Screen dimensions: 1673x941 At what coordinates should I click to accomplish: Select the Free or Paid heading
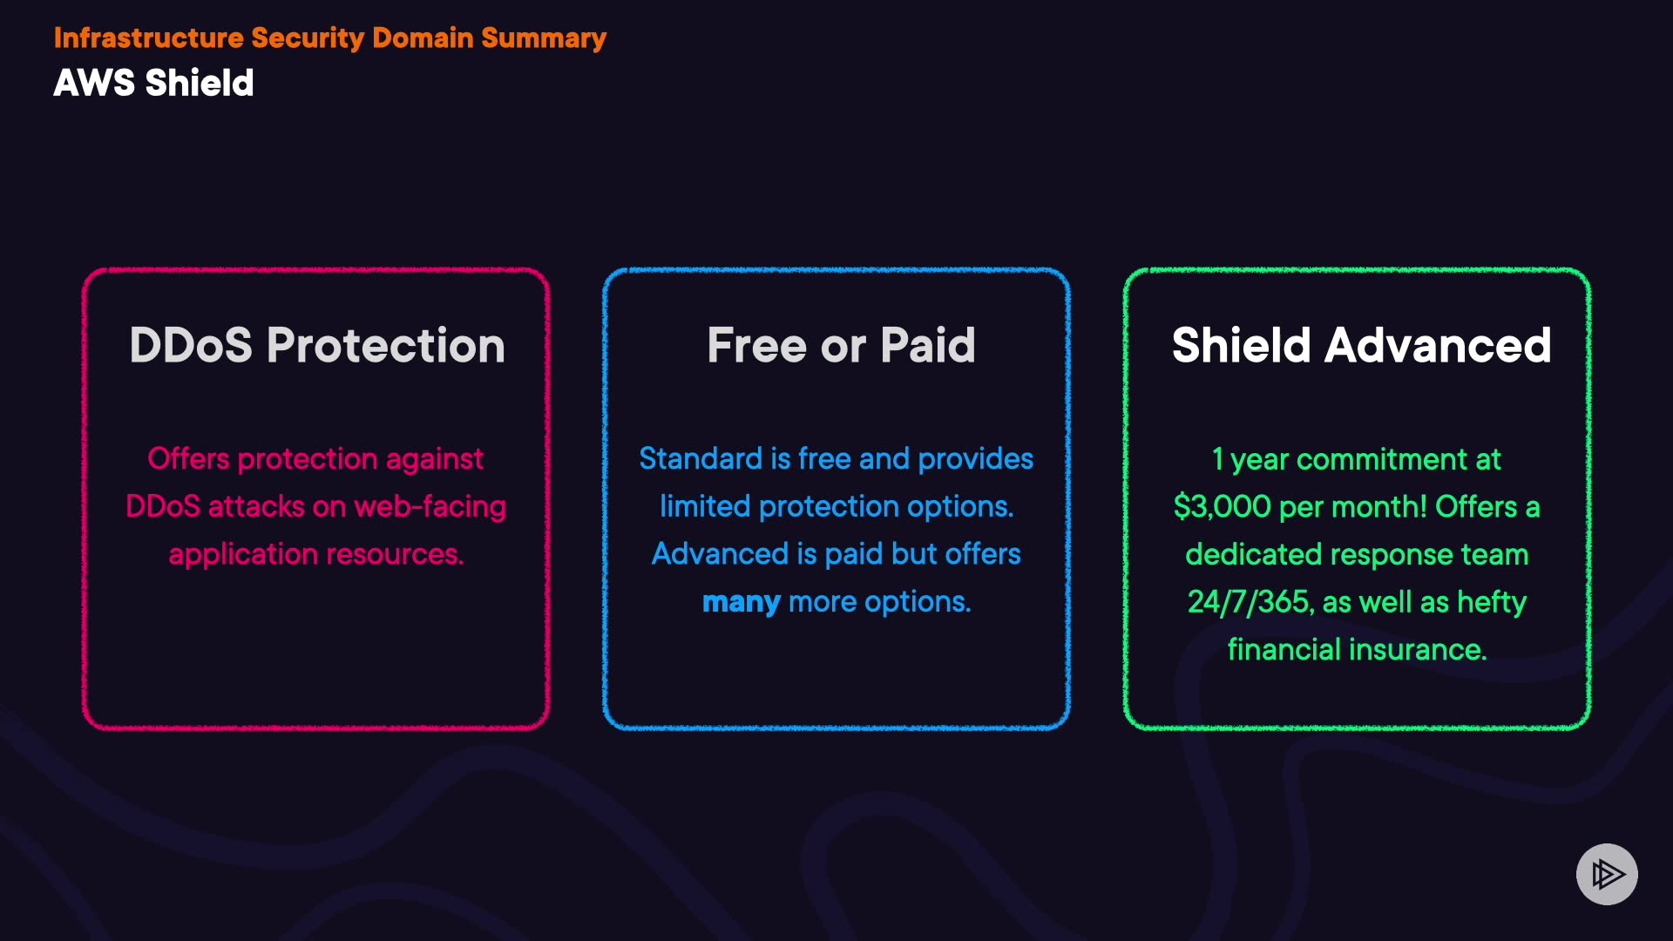point(841,345)
